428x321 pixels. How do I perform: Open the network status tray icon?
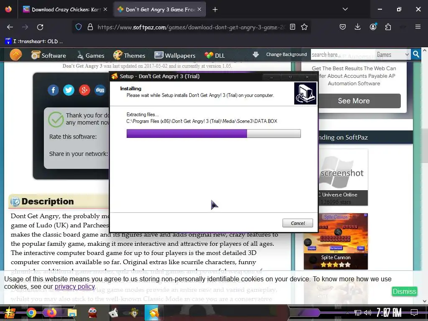(x=358, y=313)
